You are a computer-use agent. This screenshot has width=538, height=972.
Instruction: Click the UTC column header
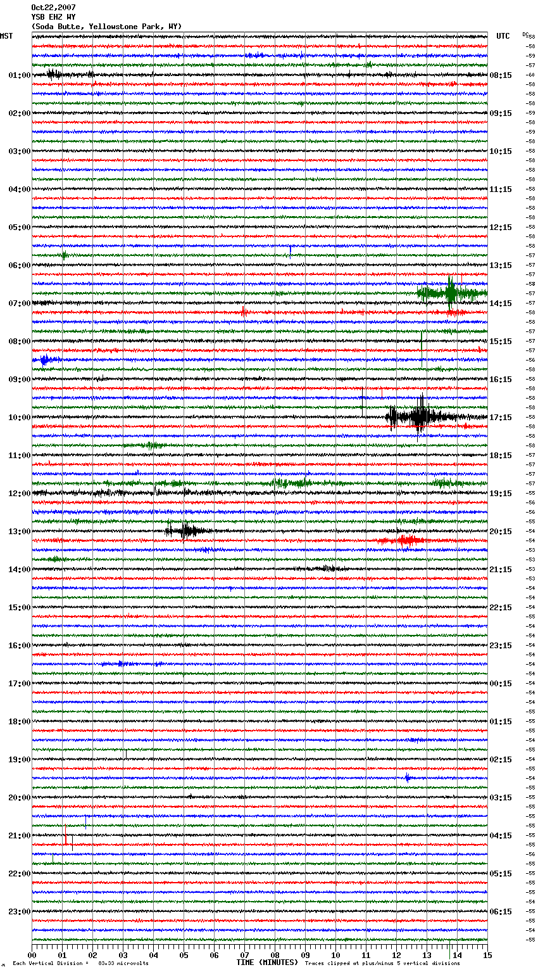click(503, 36)
